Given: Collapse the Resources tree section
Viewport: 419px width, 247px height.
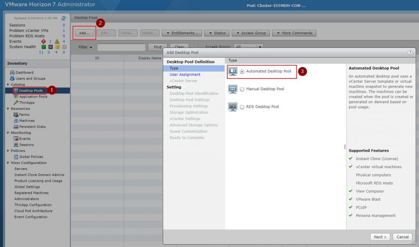Looking at the screenshot, I should point(8,109).
